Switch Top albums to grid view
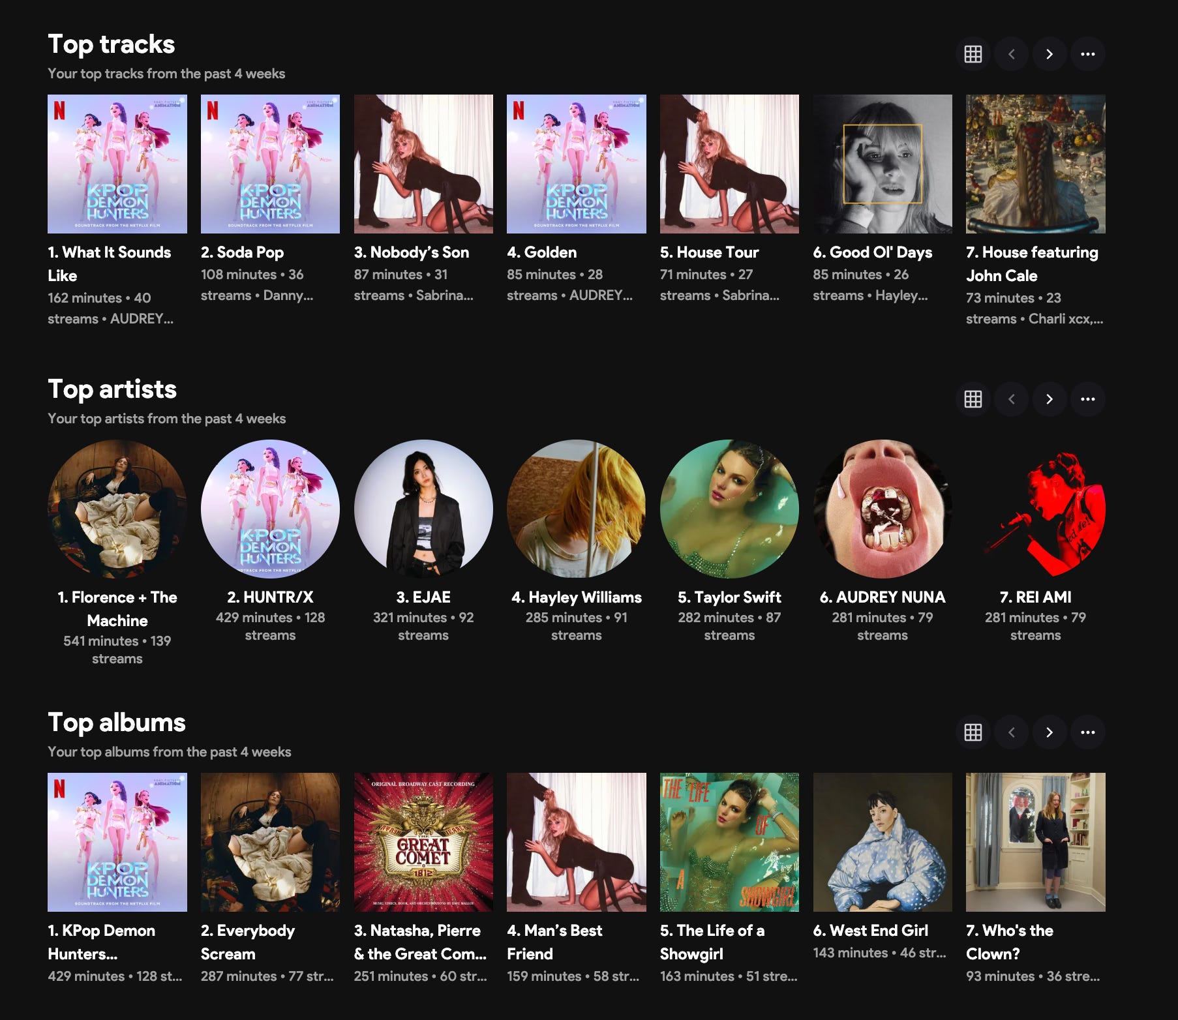The width and height of the screenshot is (1178, 1020). click(973, 732)
